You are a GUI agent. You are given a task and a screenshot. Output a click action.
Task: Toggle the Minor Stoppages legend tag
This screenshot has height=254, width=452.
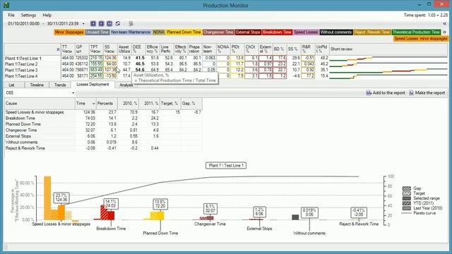[x=69, y=32]
